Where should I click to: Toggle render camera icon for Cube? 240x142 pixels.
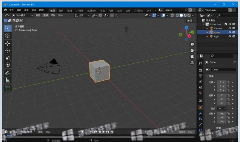pyautogui.click(x=234, y=32)
